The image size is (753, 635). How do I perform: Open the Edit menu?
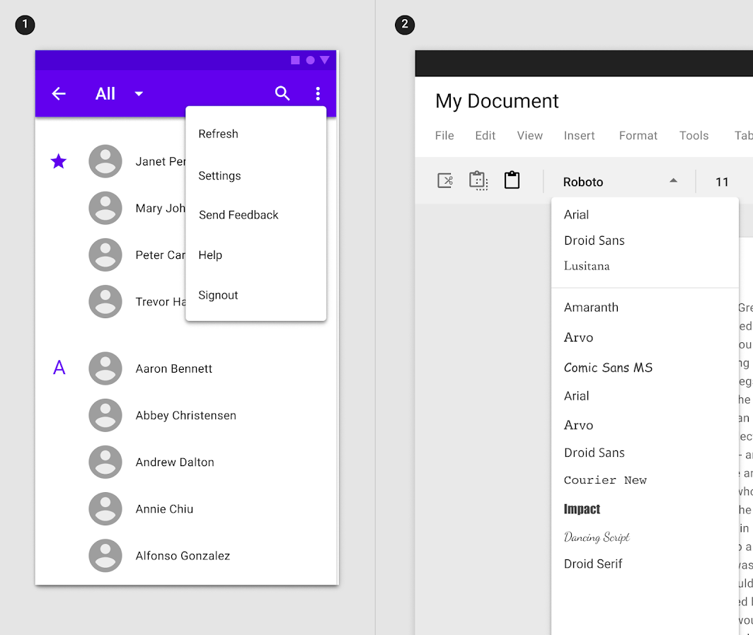(x=485, y=136)
